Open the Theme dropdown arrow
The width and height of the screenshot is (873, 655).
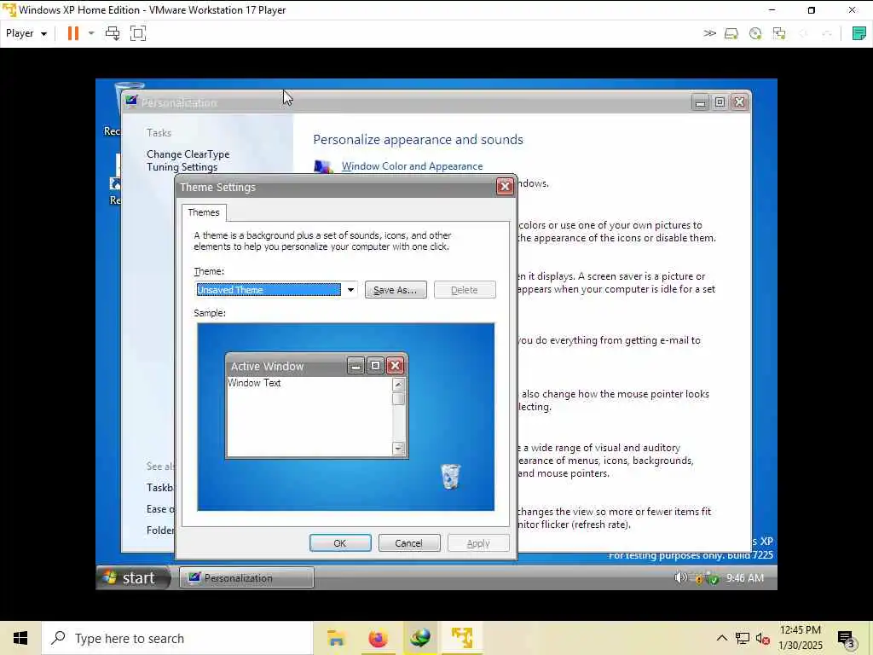pos(350,290)
